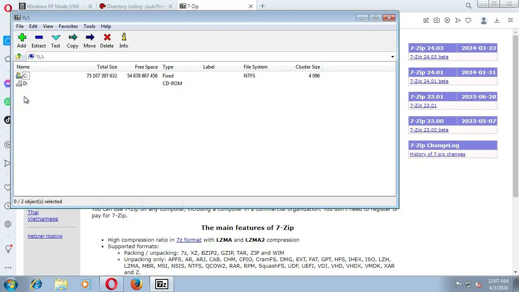Viewport: 519px width, 292px height.
Task: Click the volume icon in system tray
Action: pyautogui.click(x=478, y=284)
